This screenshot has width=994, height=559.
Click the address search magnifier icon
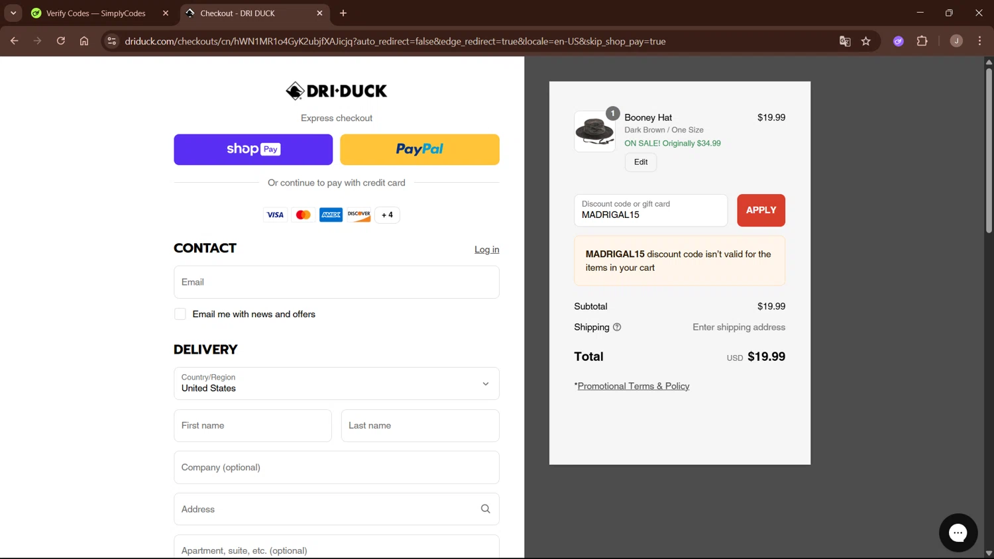coord(485,509)
